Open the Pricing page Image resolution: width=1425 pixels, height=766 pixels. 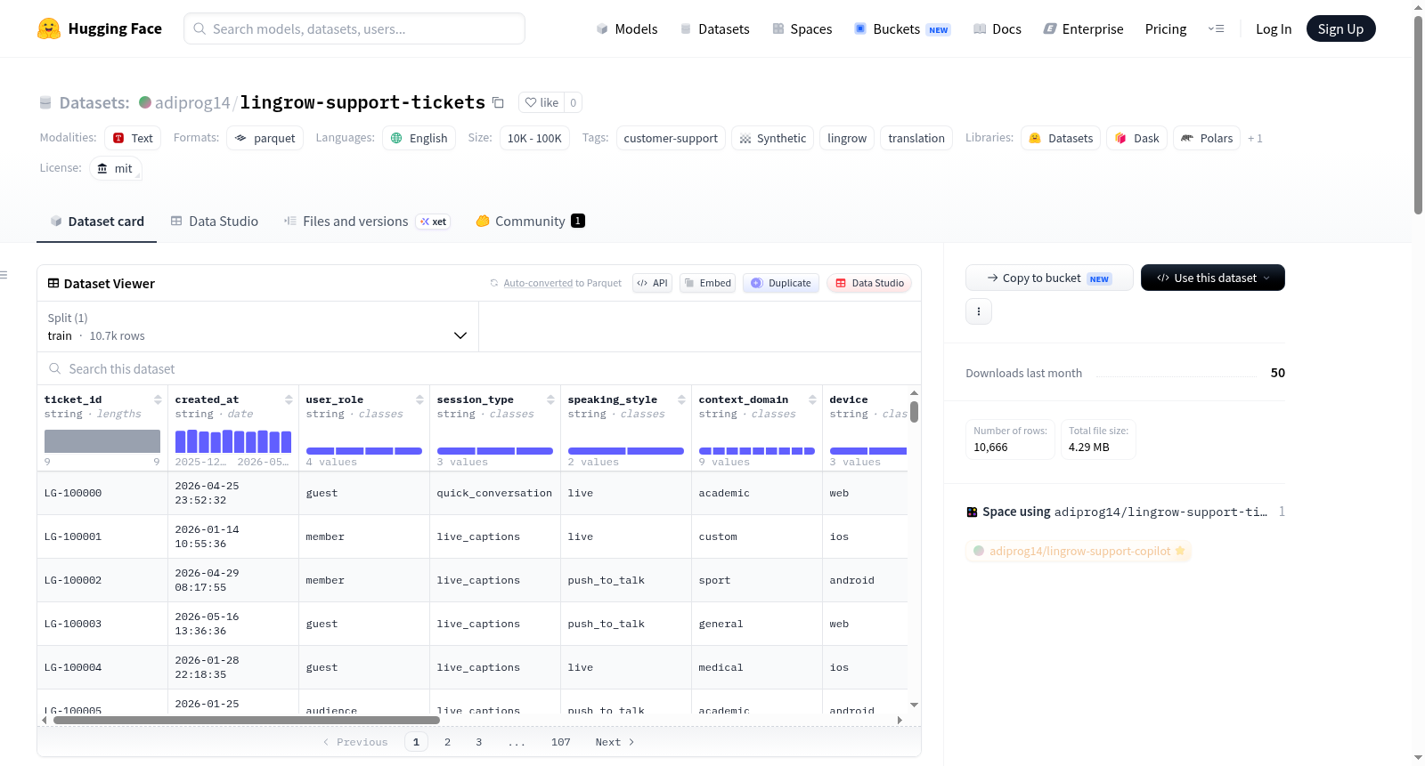[1166, 28]
